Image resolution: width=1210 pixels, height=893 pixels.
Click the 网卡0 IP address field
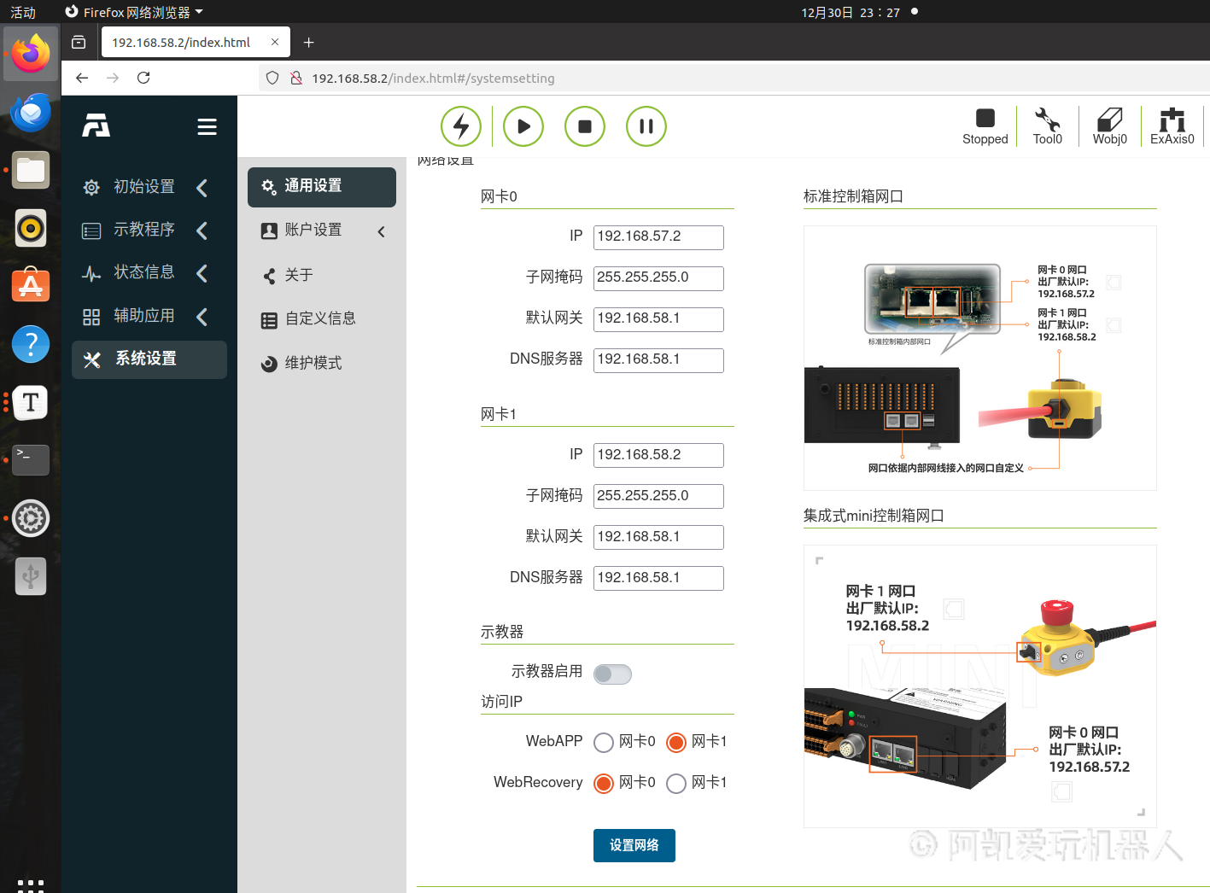(658, 237)
